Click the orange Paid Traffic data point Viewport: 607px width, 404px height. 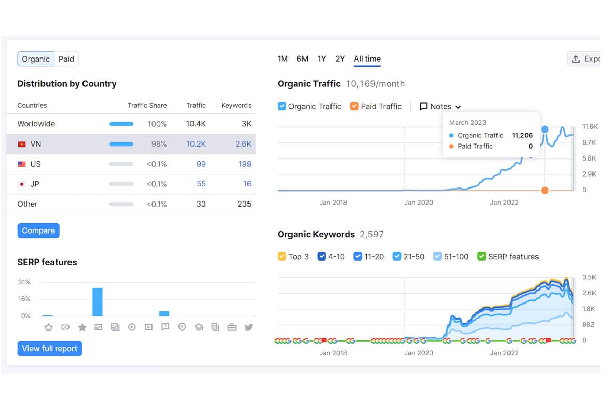tap(545, 190)
